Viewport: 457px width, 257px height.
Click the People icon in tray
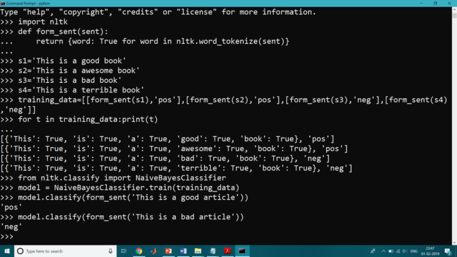click(x=373, y=251)
